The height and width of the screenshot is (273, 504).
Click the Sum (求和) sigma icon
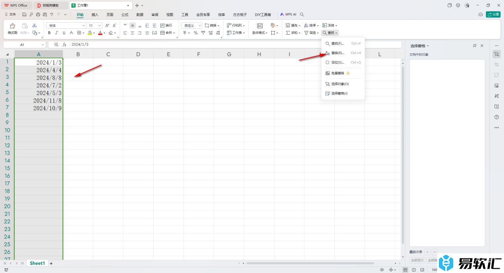coord(288,33)
